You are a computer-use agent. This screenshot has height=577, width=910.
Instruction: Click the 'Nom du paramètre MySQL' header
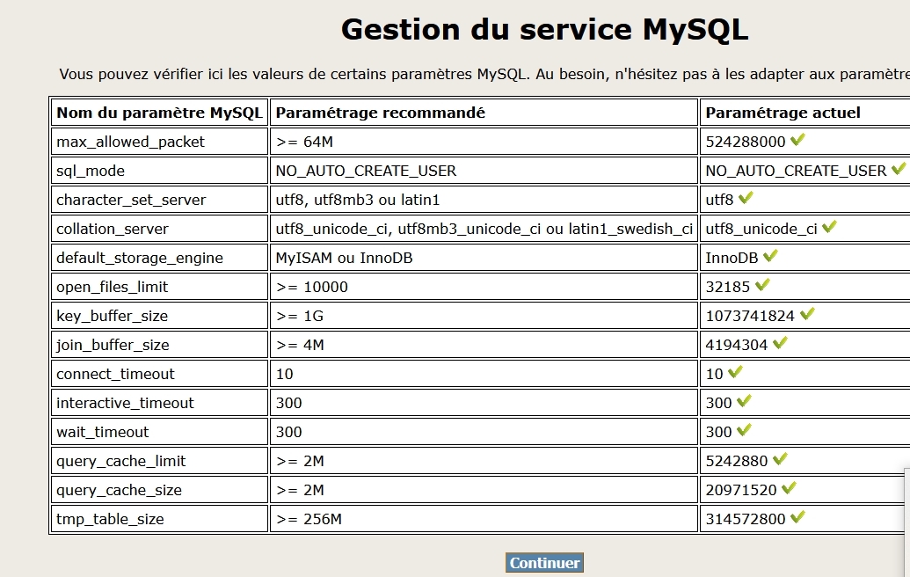pos(159,113)
